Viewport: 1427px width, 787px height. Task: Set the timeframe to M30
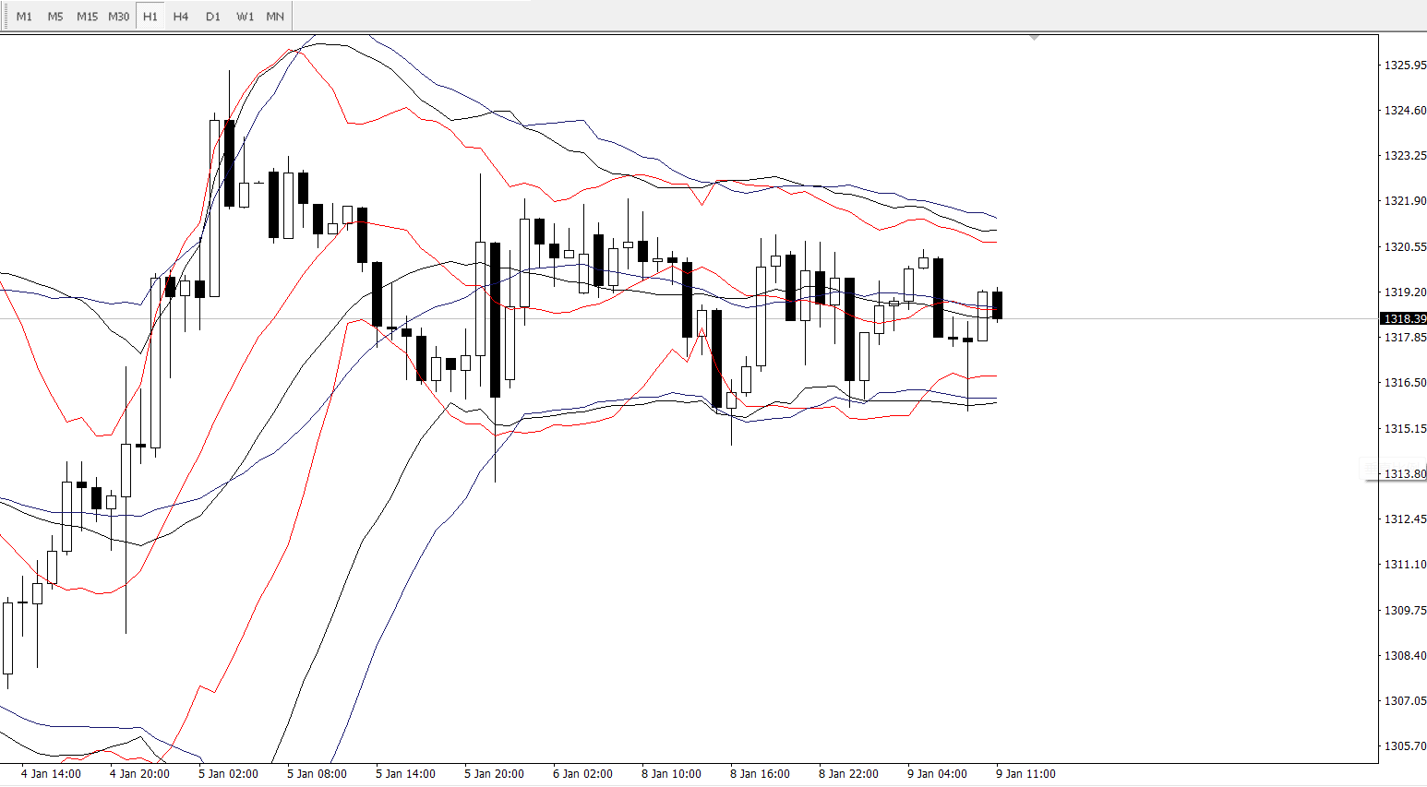click(x=119, y=17)
